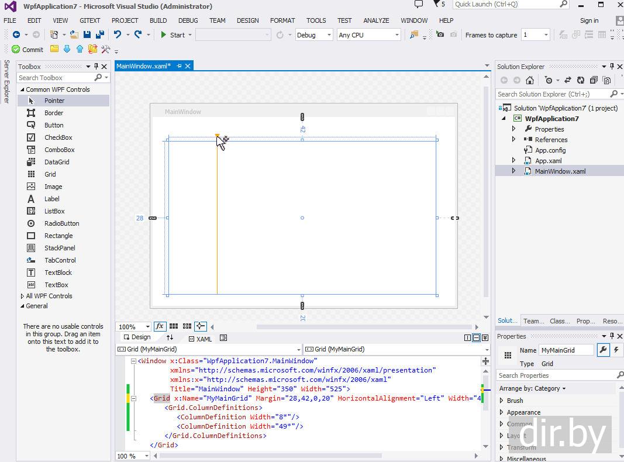Open the Debug configuration dropdown

[314, 35]
